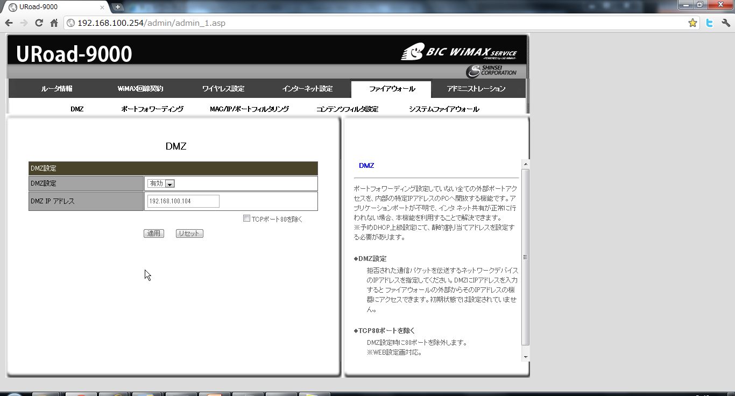Open MAC/IP/ポートフィルタリング submenu link
This screenshot has height=396, width=735.
(249, 109)
